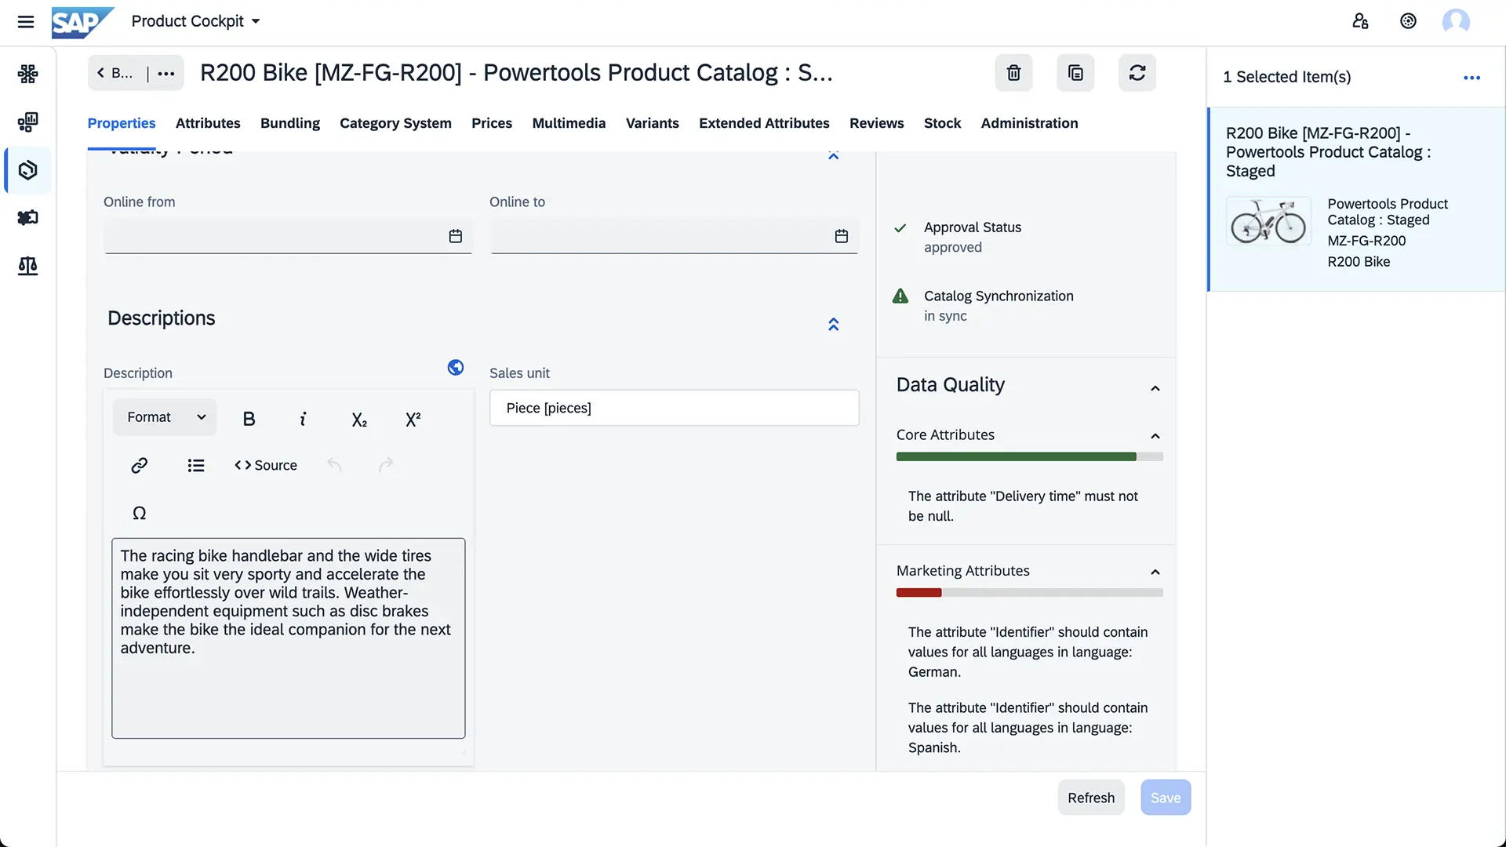Open the Online from calendar picker

point(456,236)
